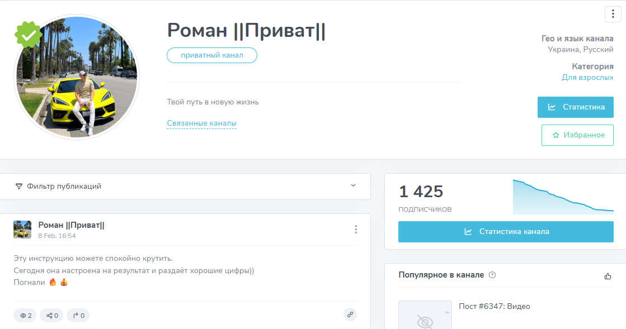Click the post views eye counter
Viewport: 626px width, 329px height.
pos(25,316)
